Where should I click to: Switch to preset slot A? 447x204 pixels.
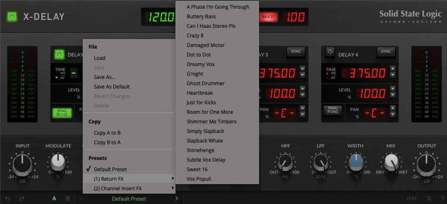pyautogui.click(x=54, y=199)
